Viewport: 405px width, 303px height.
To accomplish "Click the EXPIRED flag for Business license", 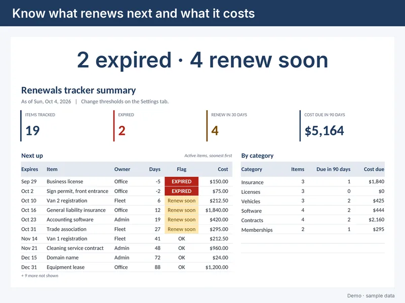I will [x=182, y=181].
